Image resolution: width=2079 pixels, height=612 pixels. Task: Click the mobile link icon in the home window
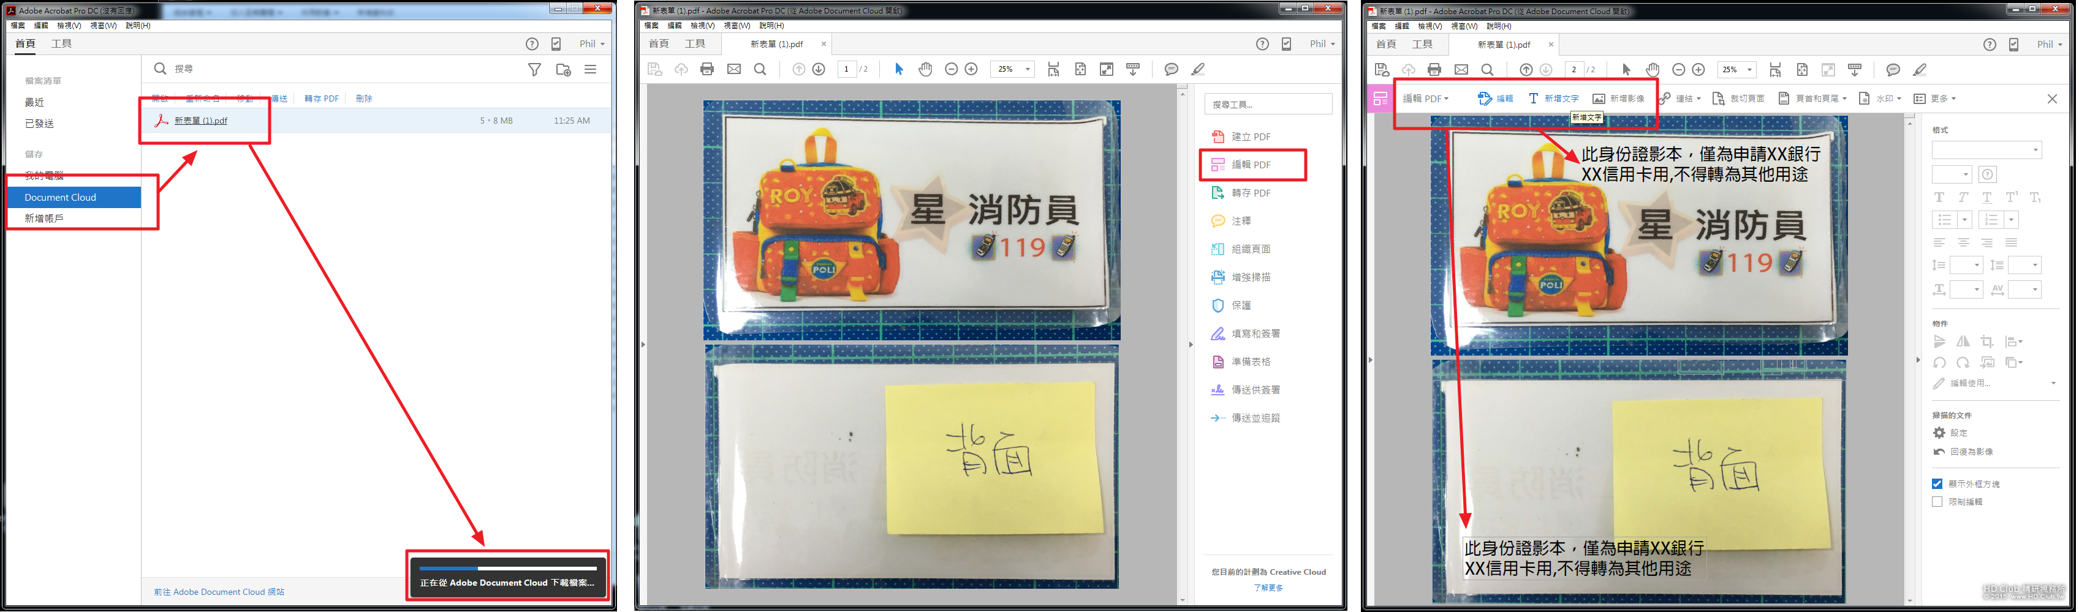coord(556,44)
